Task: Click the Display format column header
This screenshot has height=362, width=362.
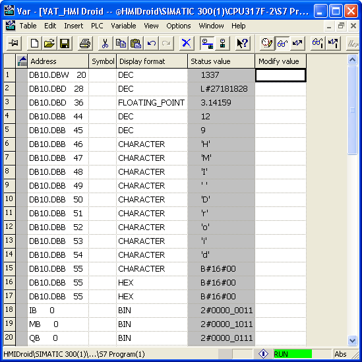Action: point(152,61)
